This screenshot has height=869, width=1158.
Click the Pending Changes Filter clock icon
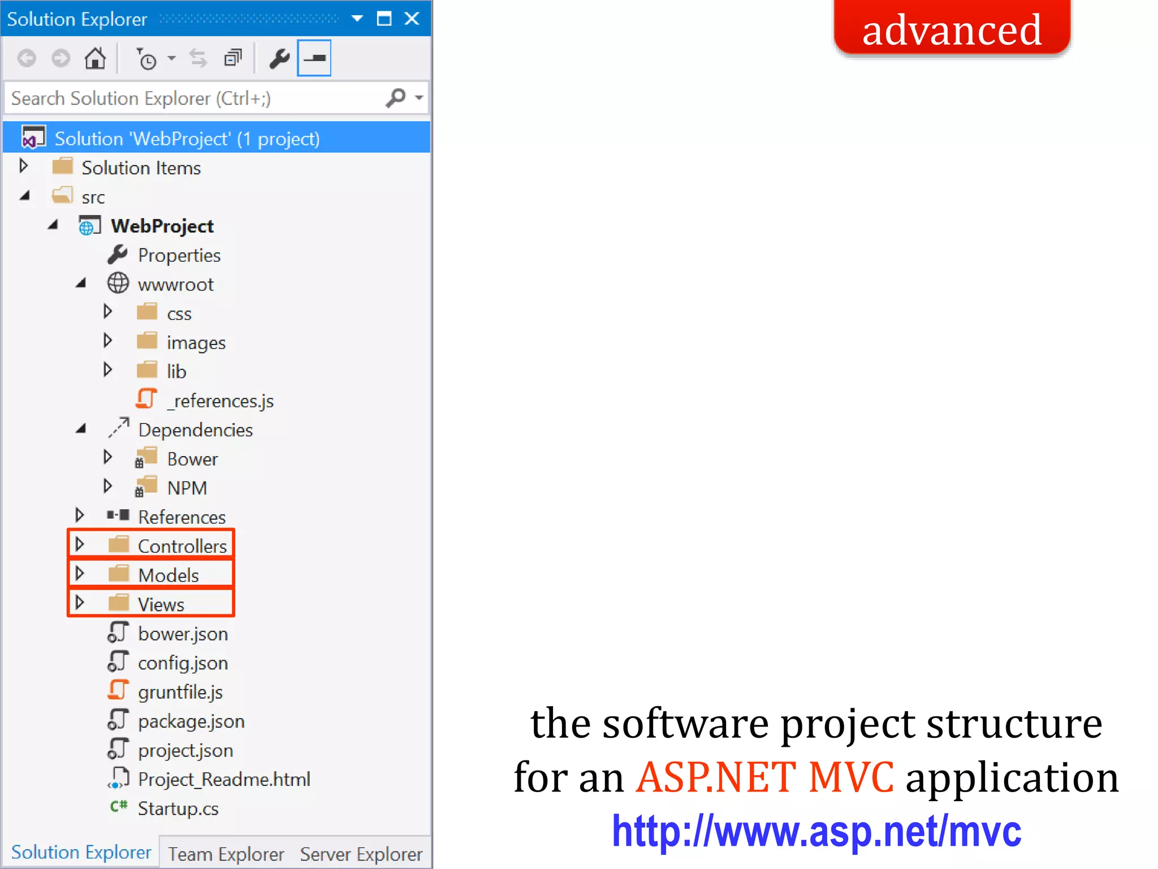146,58
